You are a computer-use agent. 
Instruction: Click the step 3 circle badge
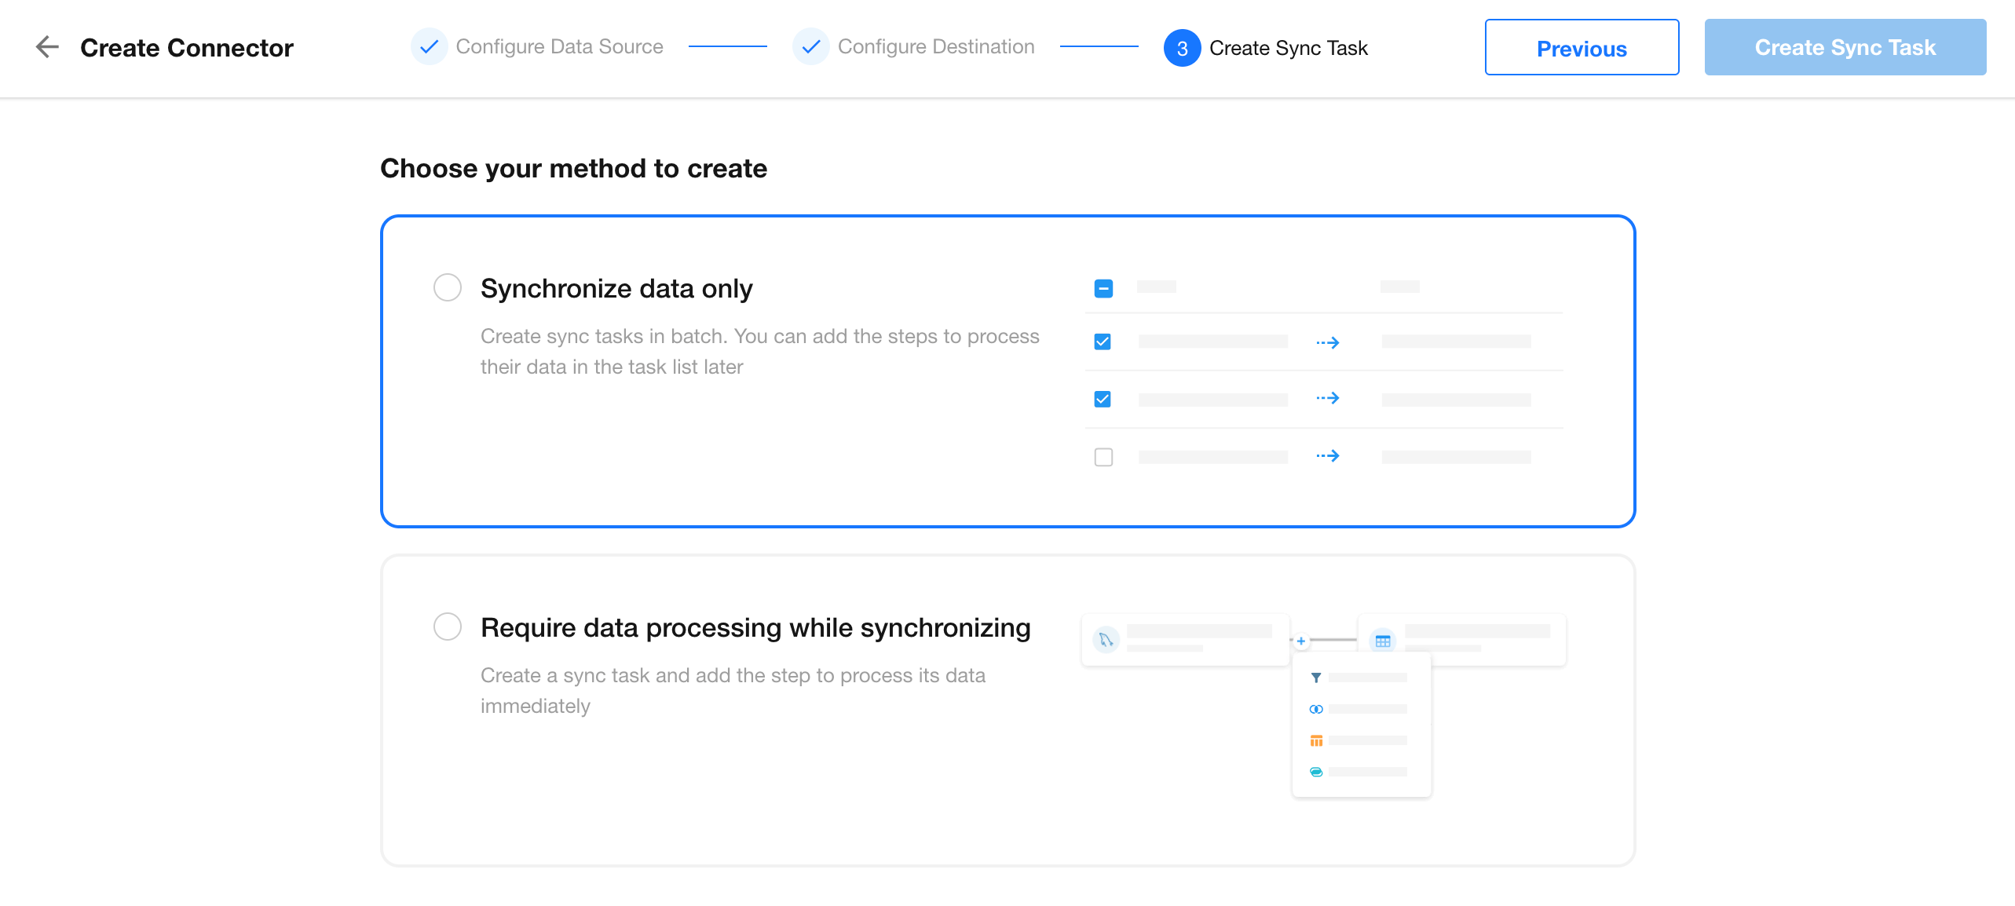[1182, 49]
